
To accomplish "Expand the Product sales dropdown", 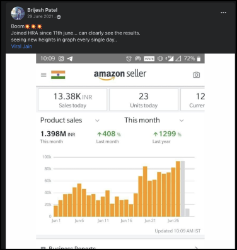I will (69, 120).
